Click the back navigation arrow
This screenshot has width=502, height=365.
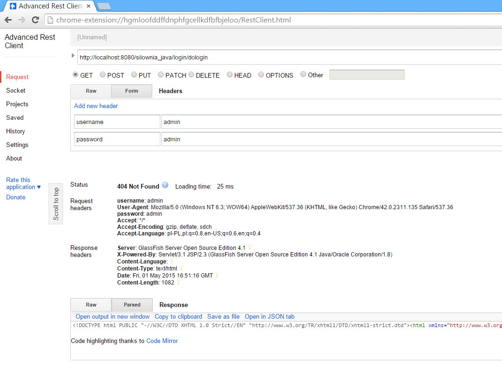point(8,20)
